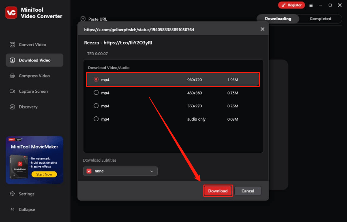This screenshot has height=222, width=347.
Task: Close the download options dialog
Action: [262, 29]
